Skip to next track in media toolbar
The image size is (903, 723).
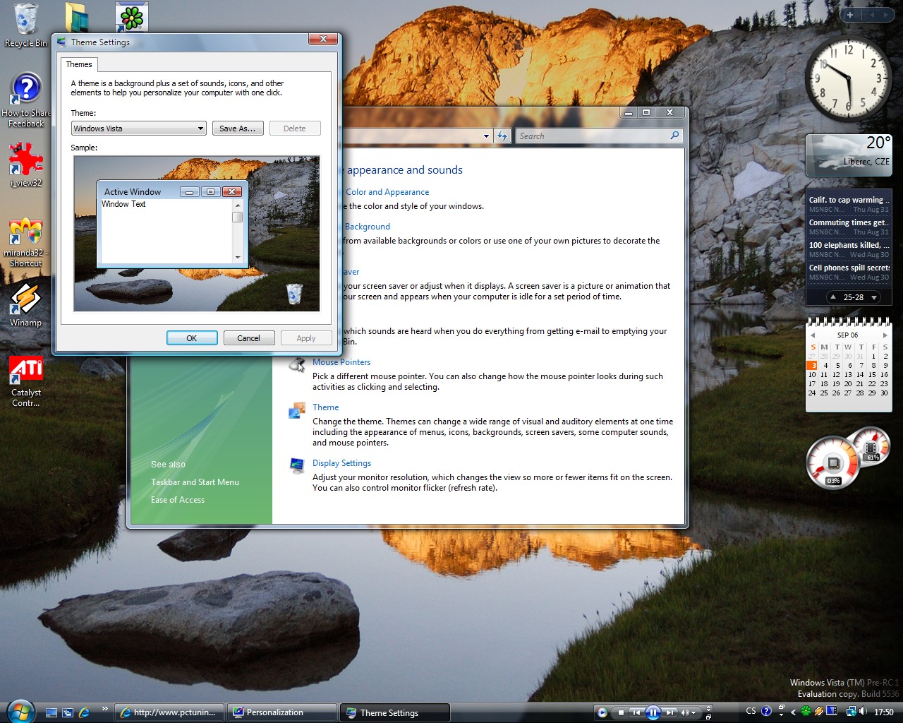pyautogui.click(x=670, y=712)
